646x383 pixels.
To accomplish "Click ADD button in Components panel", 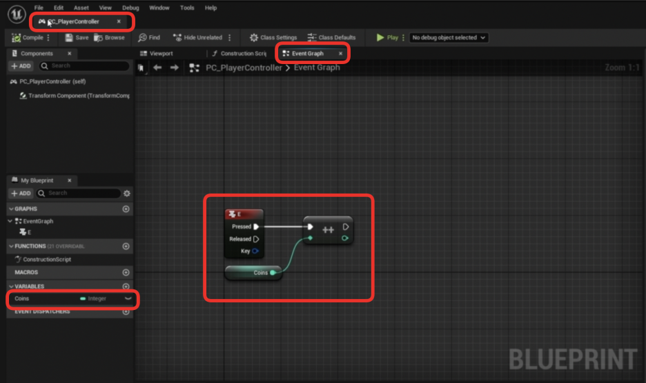I will click(21, 66).
